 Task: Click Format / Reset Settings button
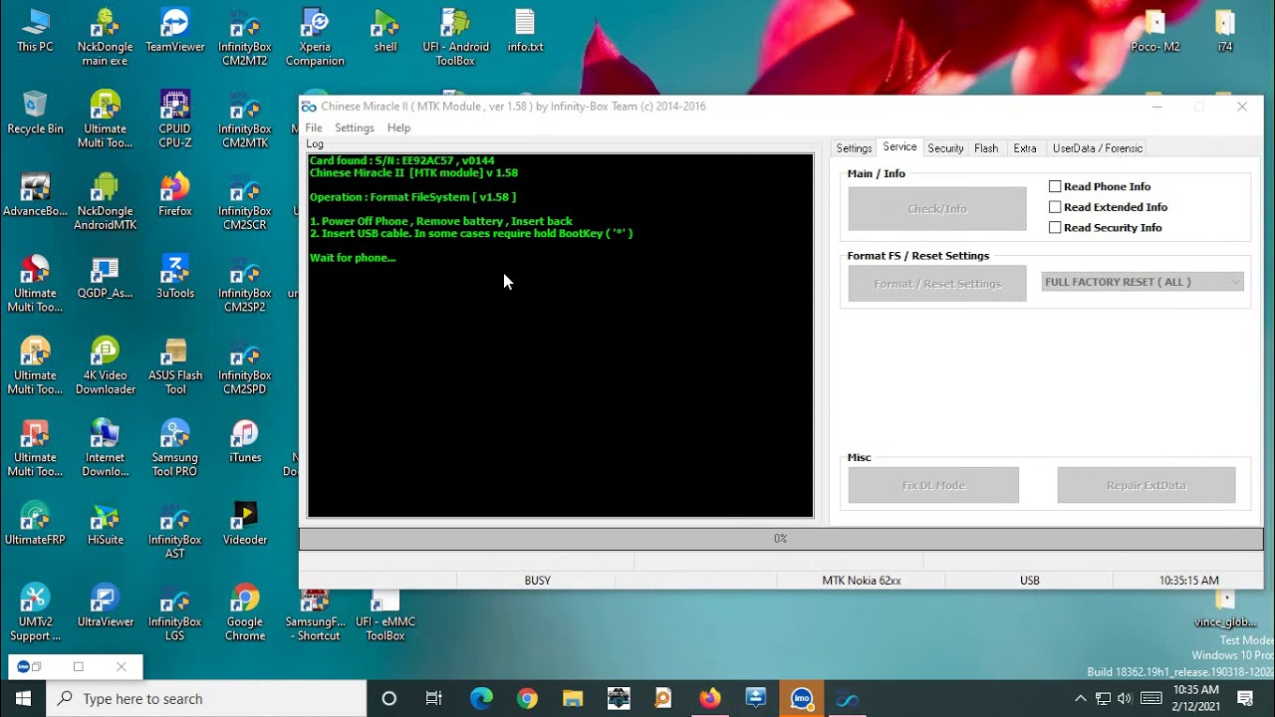pyautogui.click(x=937, y=284)
